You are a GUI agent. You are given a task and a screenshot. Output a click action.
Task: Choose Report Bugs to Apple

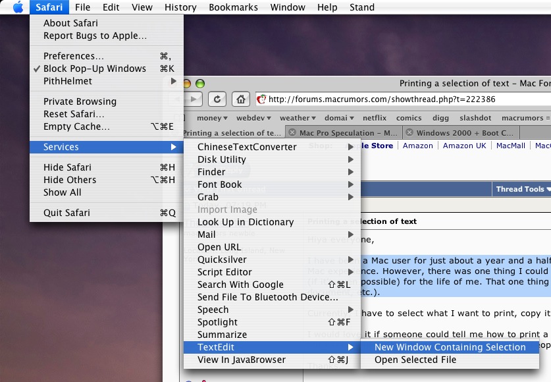click(107, 36)
